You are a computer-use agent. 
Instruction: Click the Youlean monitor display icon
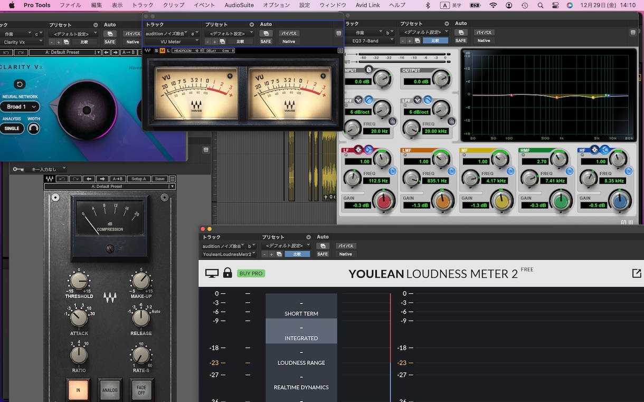tap(212, 273)
